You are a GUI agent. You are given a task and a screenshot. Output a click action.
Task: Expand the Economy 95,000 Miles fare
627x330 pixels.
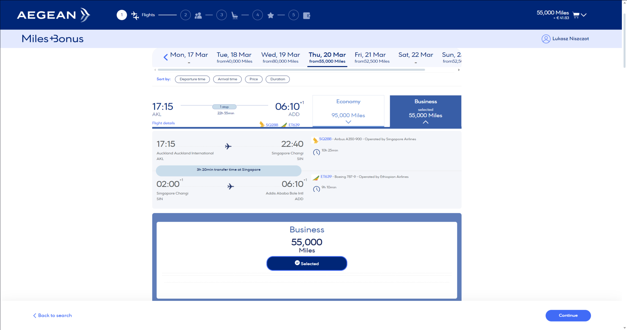pyautogui.click(x=348, y=111)
